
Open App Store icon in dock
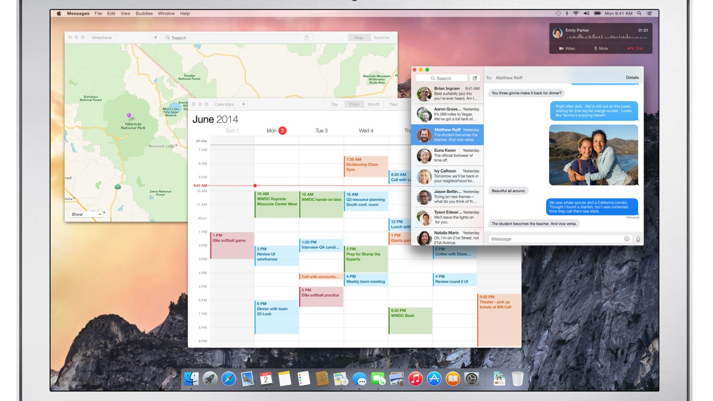pos(434,379)
